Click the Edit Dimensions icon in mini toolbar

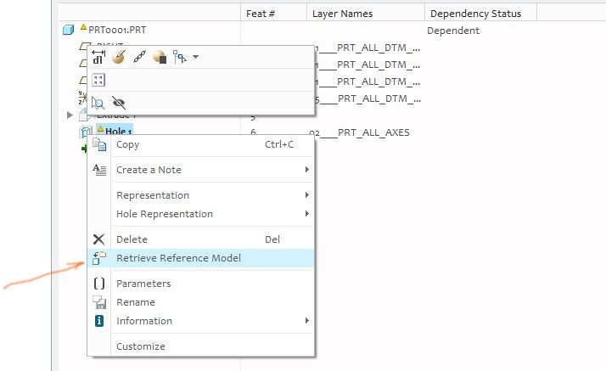(98, 57)
